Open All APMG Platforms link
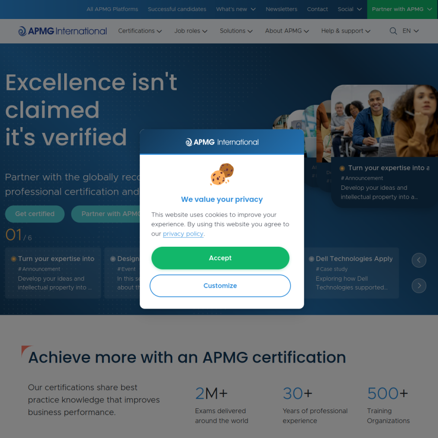 click(112, 9)
